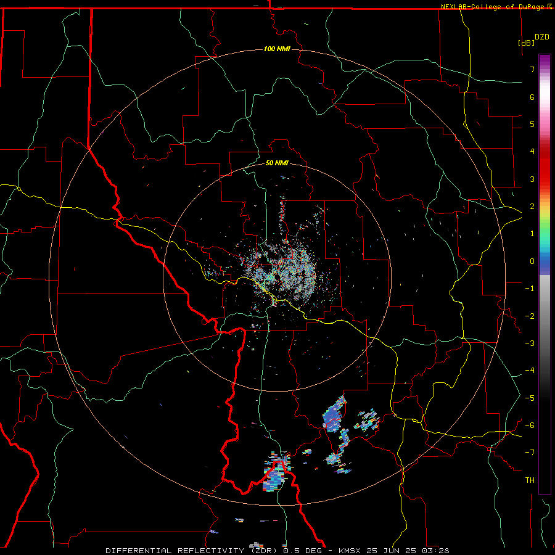
Task: Click the -5 value on the color scale
Action: 530,398
